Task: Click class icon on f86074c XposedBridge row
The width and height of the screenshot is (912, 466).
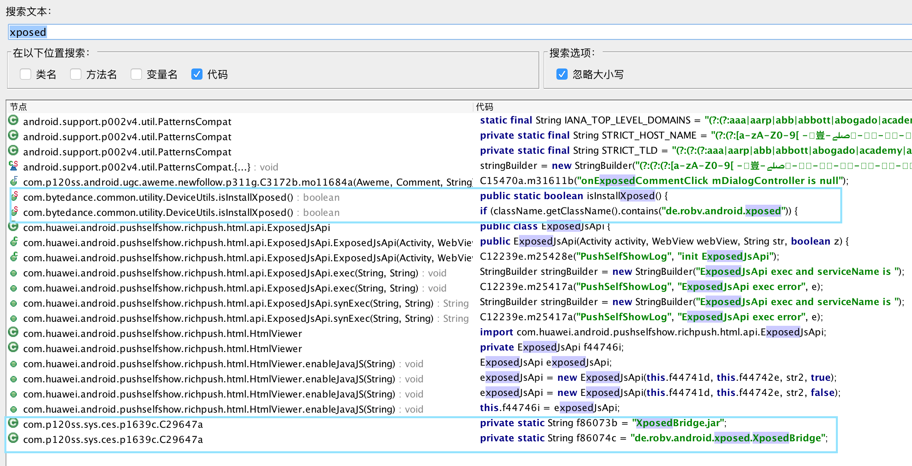Action: tap(14, 438)
